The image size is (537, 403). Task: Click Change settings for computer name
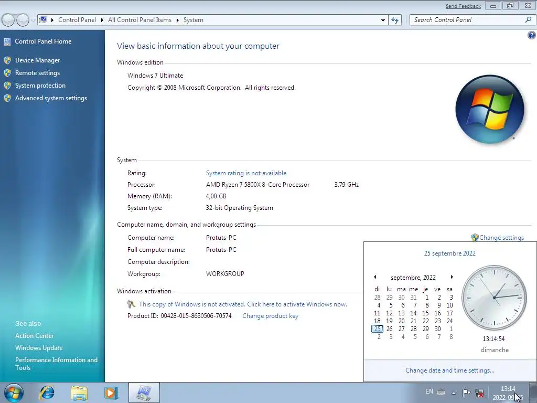(501, 238)
